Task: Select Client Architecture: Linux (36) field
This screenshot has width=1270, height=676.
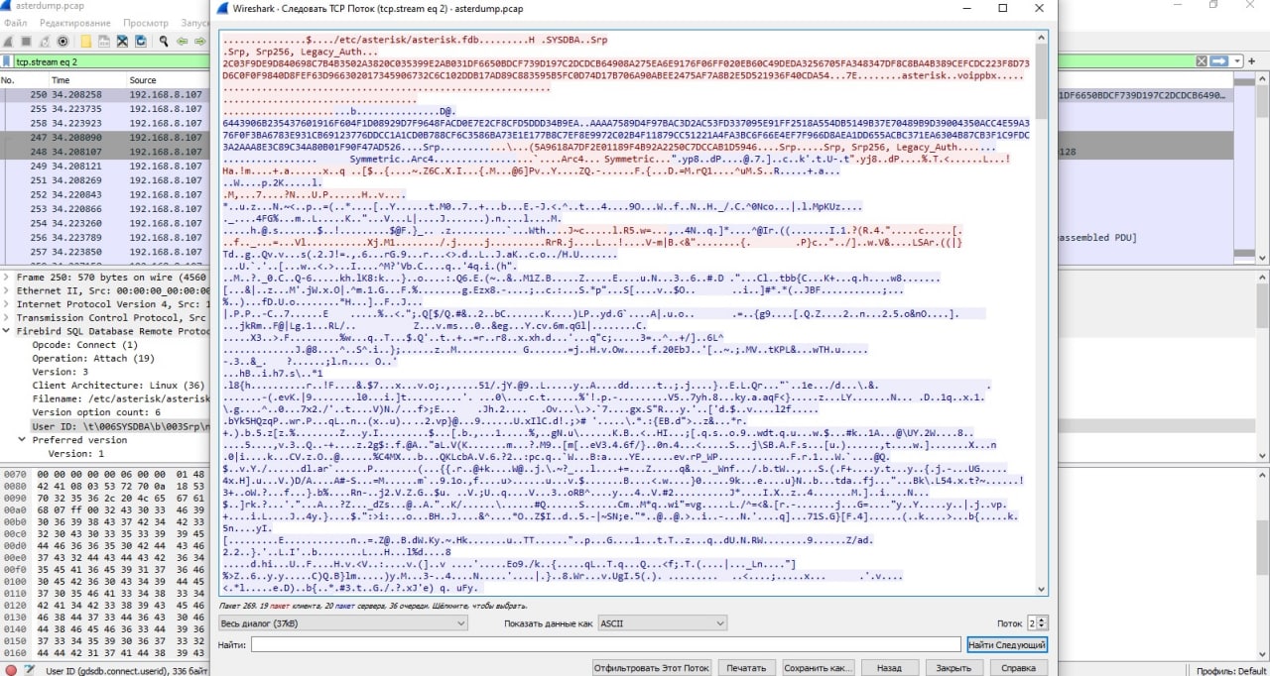Action: coord(119,386)
